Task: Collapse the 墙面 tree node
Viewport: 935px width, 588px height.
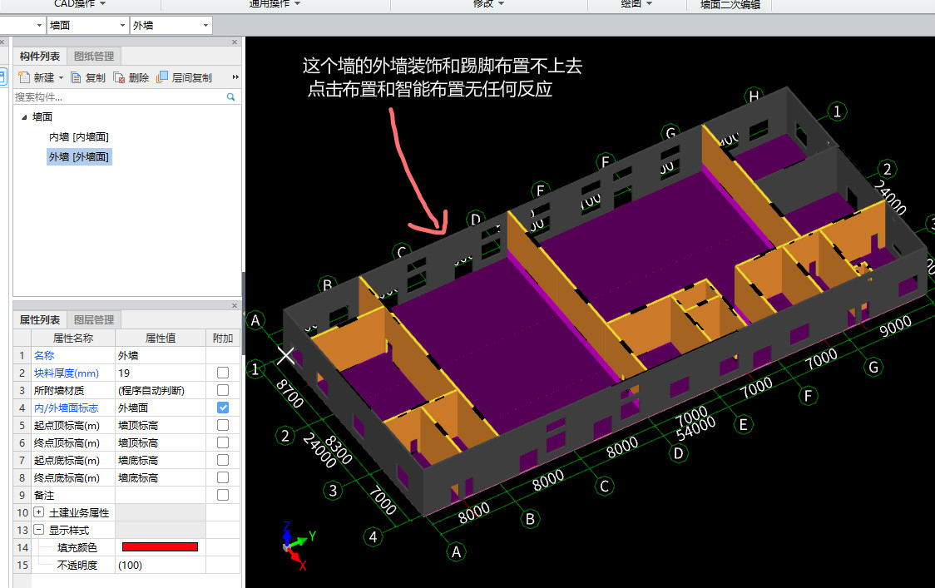Action: click(x=24, y=117)
